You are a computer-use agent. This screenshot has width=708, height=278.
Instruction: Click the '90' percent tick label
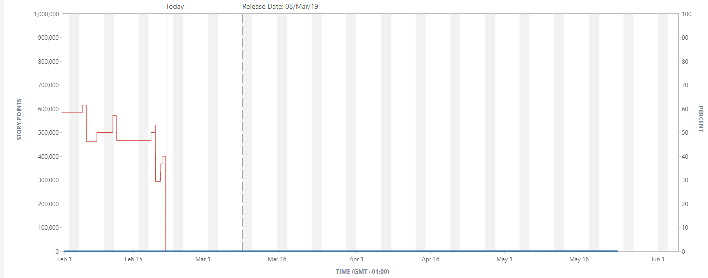coord(685,38)
